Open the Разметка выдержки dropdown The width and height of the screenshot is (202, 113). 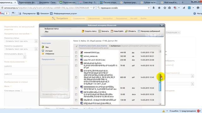[x=36, y=49]
